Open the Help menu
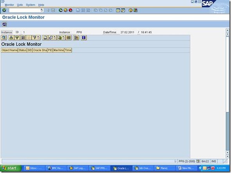This screenshot has height=173, width=231. 41,5
